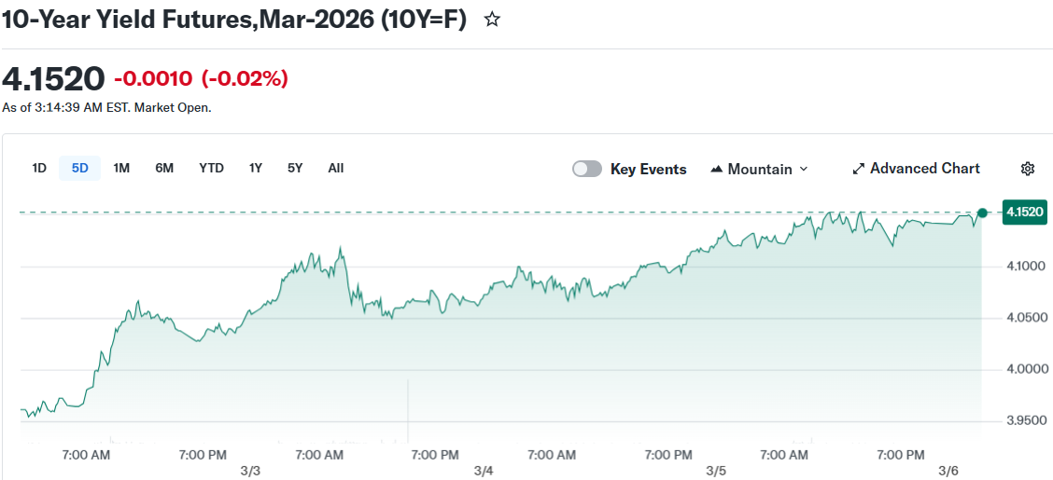Choose the 5Y time range
The width and height of the screenshot is (1053, 480).
295,168
